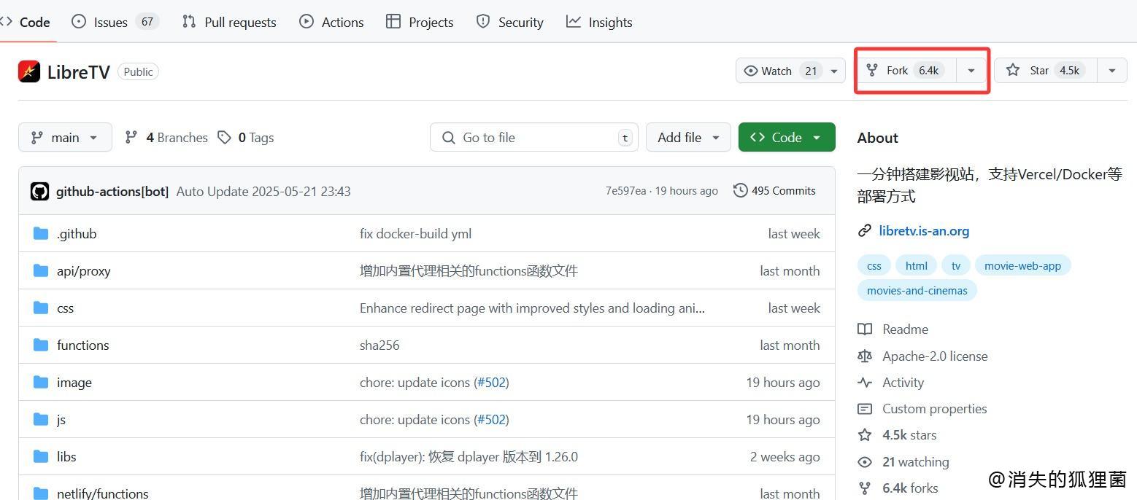Click the libs folder icon
1137x500 pixels.
[x=41, y=456]
